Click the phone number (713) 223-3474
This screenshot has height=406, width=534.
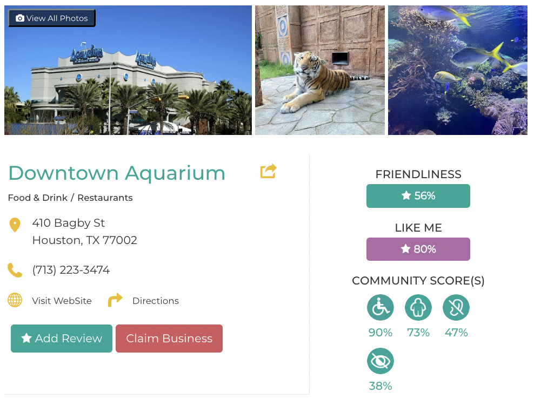coord(71,270)
